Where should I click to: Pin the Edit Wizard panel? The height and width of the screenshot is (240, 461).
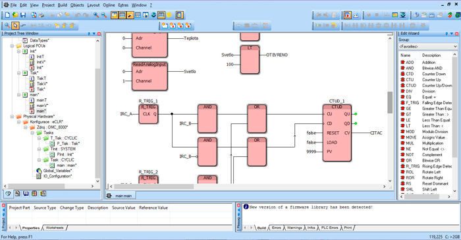point(447,34)
